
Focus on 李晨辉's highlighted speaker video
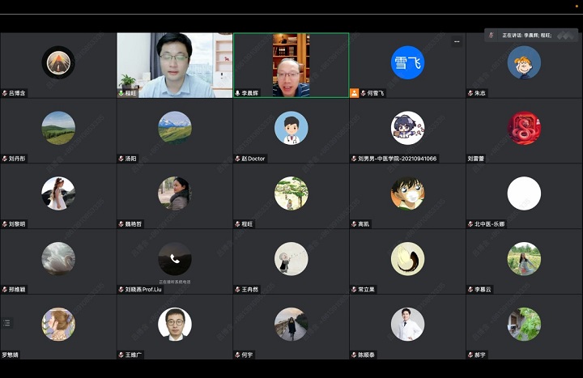(x=291, y=63)
